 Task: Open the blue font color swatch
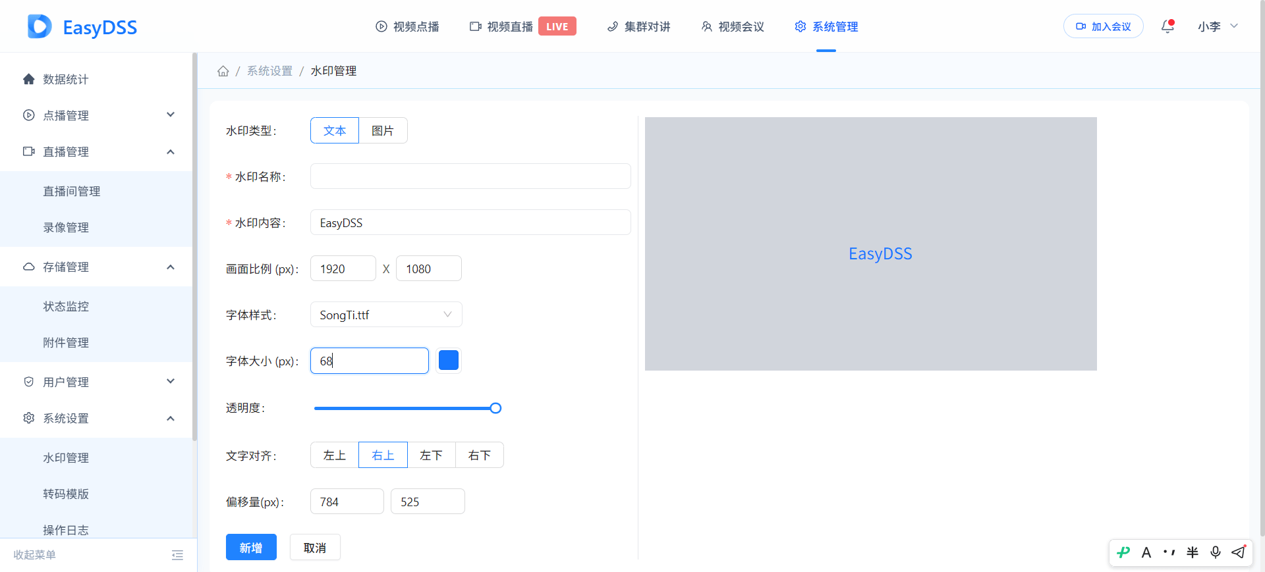pos(449,360)
